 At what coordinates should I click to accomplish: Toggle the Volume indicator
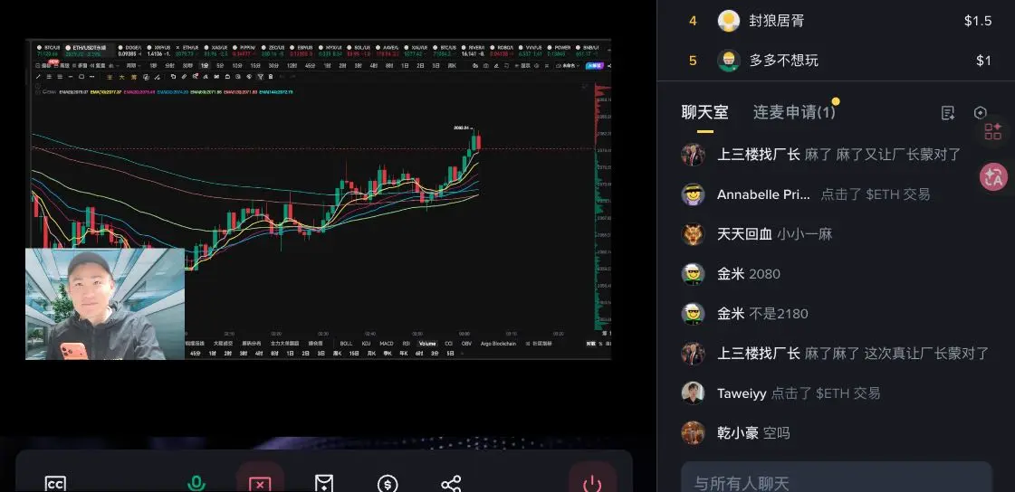[x=427, y=344]
